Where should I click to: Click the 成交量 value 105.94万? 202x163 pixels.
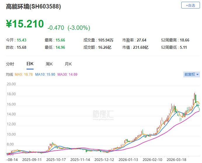click(x=106, y=40)
